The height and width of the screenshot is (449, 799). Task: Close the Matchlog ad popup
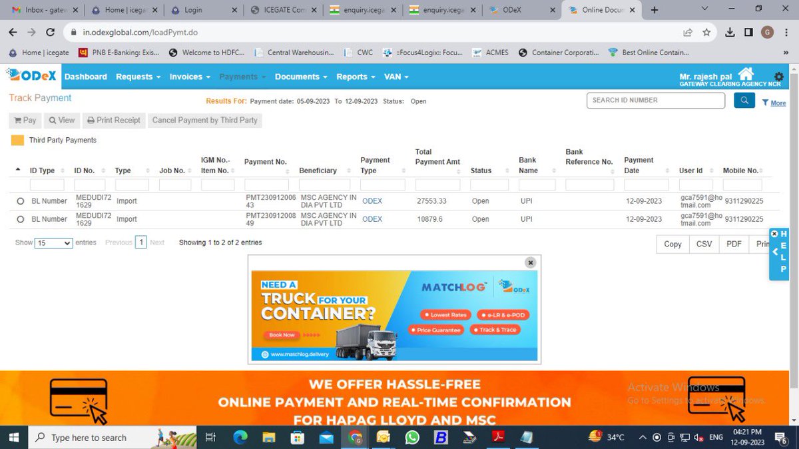click(530, 262)
